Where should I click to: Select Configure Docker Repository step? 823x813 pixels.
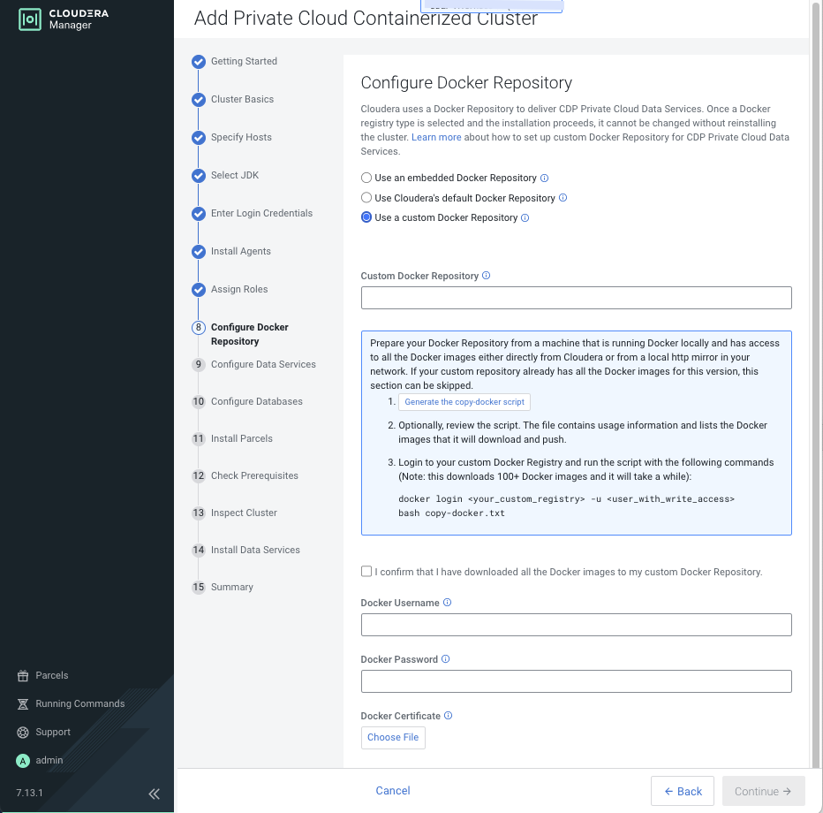click(x=249, y=334)
